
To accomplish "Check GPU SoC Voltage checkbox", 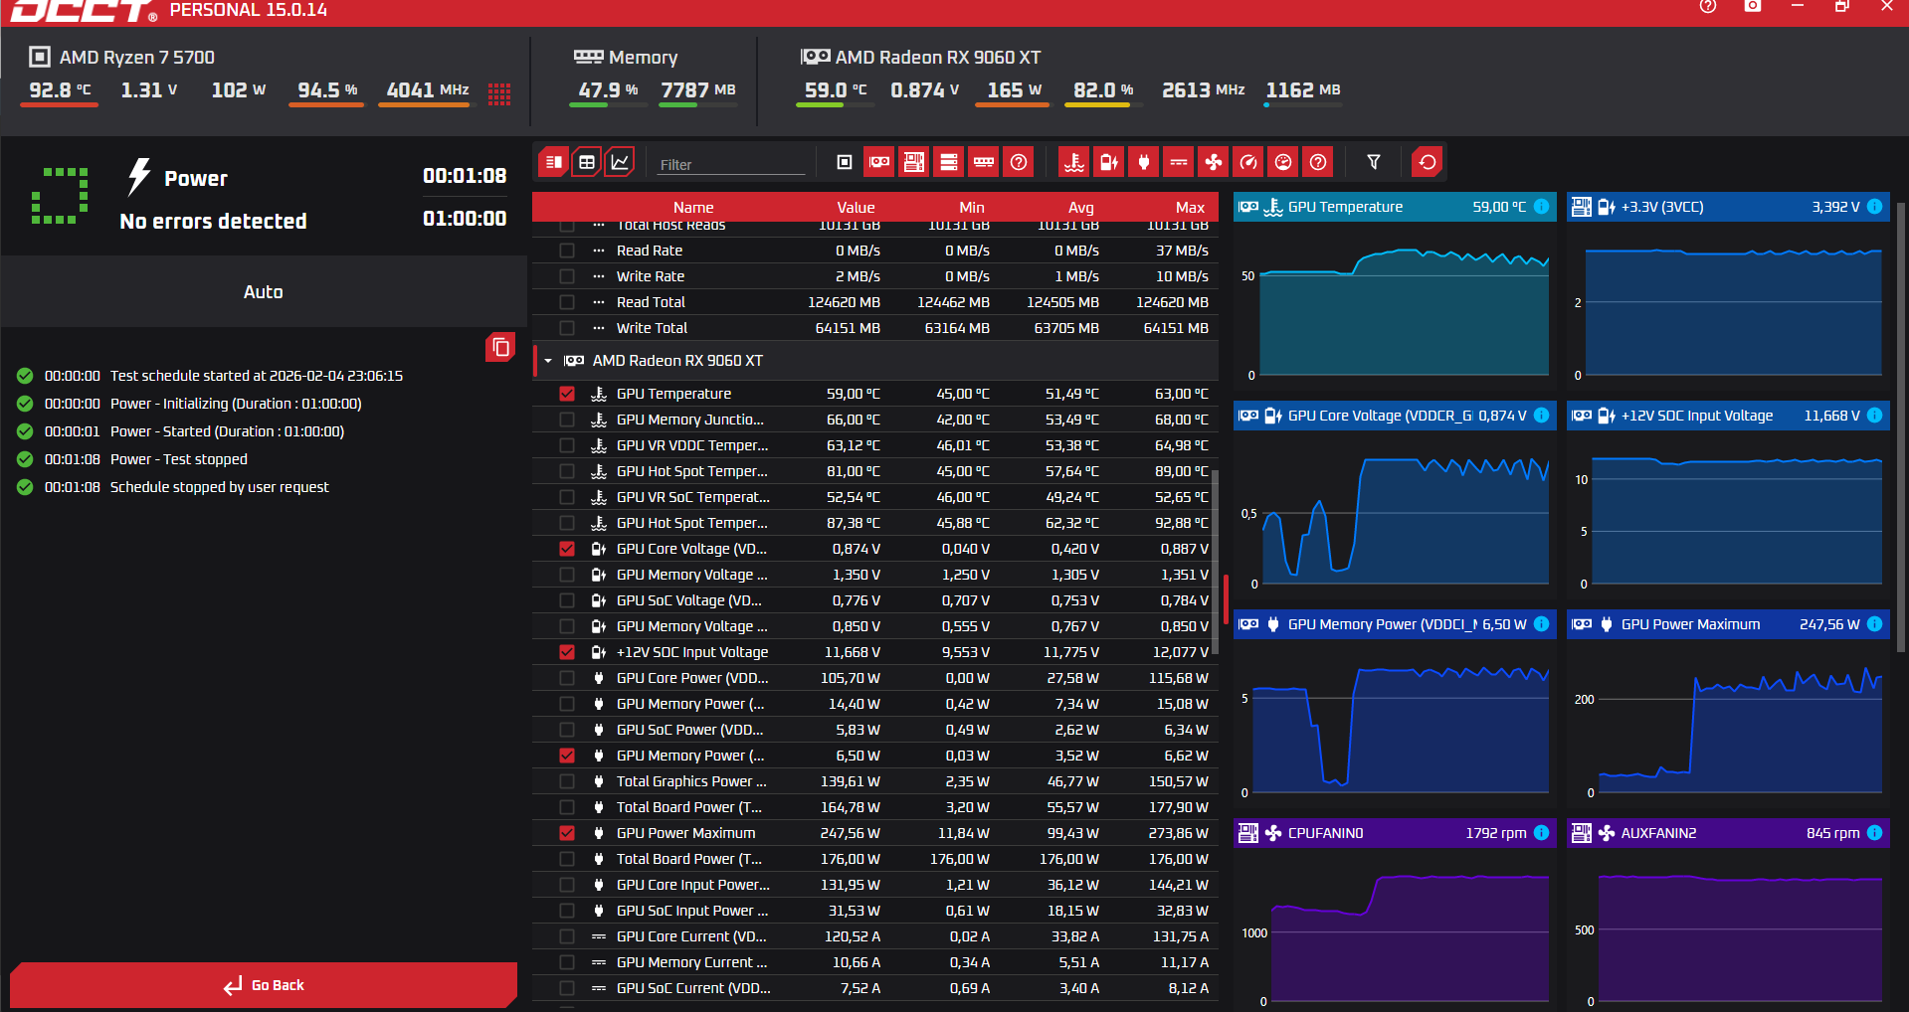I will click(567, 600).
